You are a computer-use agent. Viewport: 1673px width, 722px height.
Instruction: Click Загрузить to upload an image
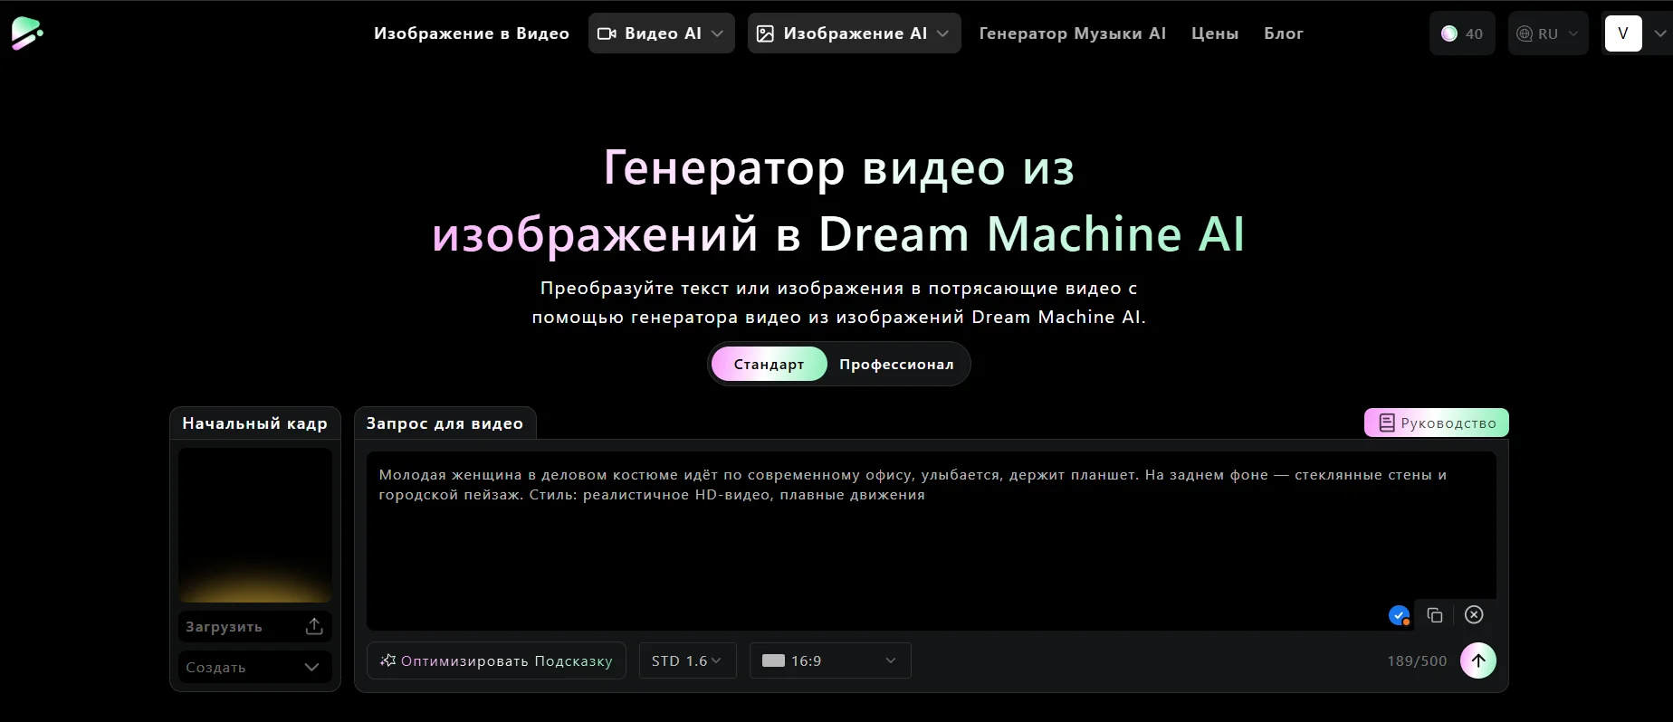tap(255, 626)
